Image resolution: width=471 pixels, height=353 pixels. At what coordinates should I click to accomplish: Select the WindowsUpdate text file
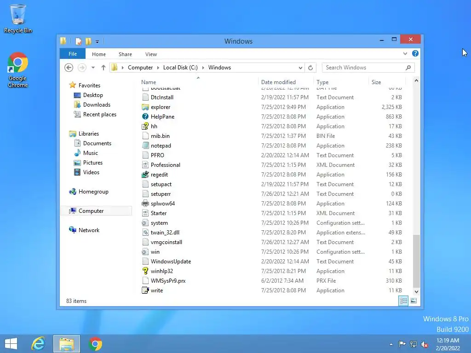[x=171, y=262]
